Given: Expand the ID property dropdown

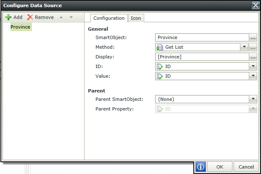Looking at the screenshot, I should click(x=253, y=66).
